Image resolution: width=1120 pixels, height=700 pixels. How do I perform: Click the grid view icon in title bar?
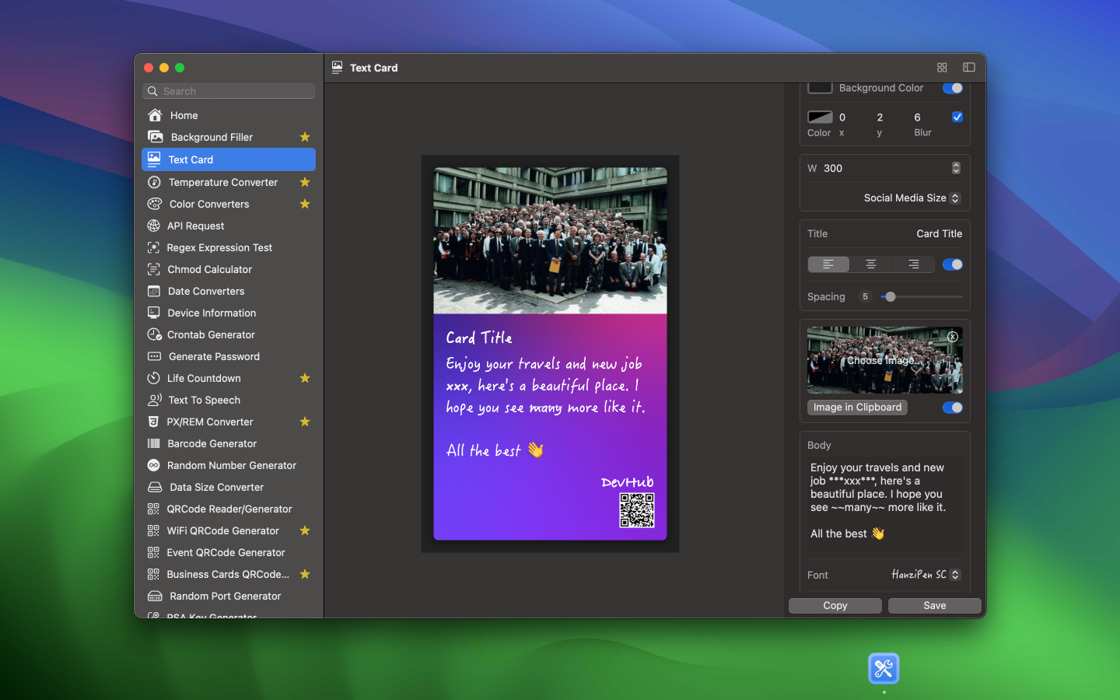click(942, 68)
